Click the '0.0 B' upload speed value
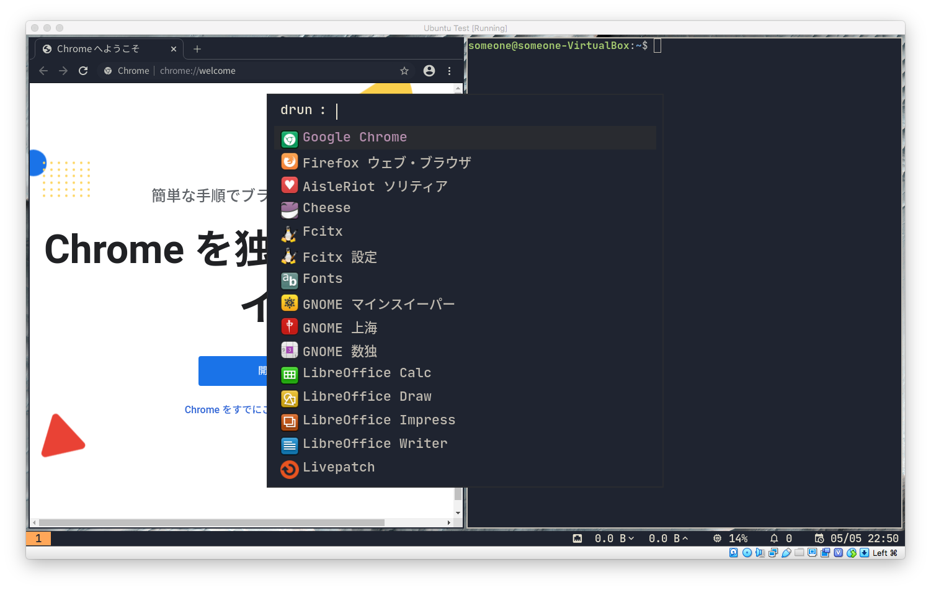 664,539
